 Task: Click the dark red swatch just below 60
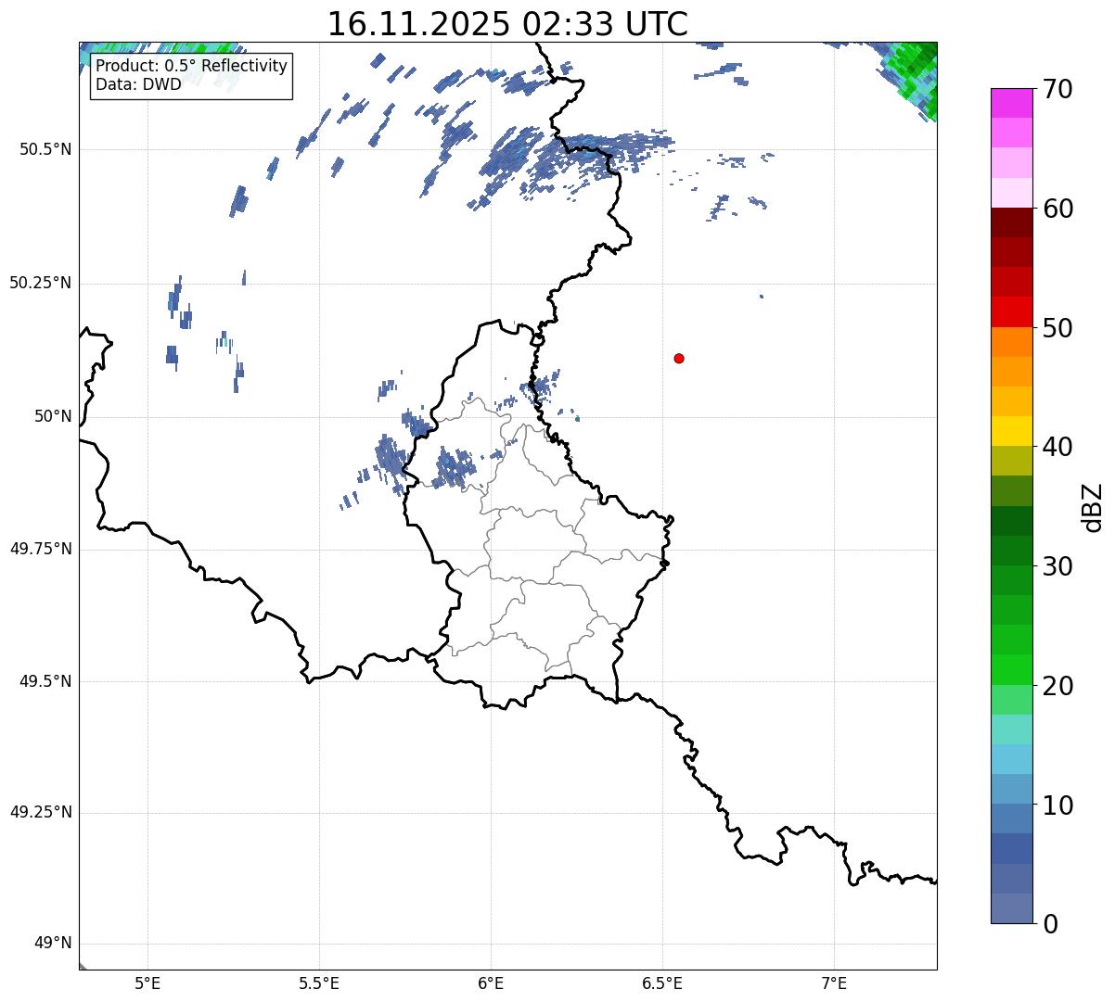click(1012, 222)
